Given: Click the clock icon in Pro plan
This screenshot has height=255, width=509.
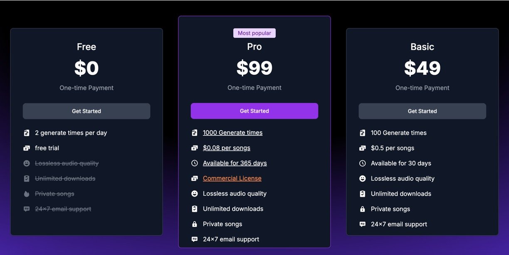Looking at the screenshot, I should click(x=195, y=163).
